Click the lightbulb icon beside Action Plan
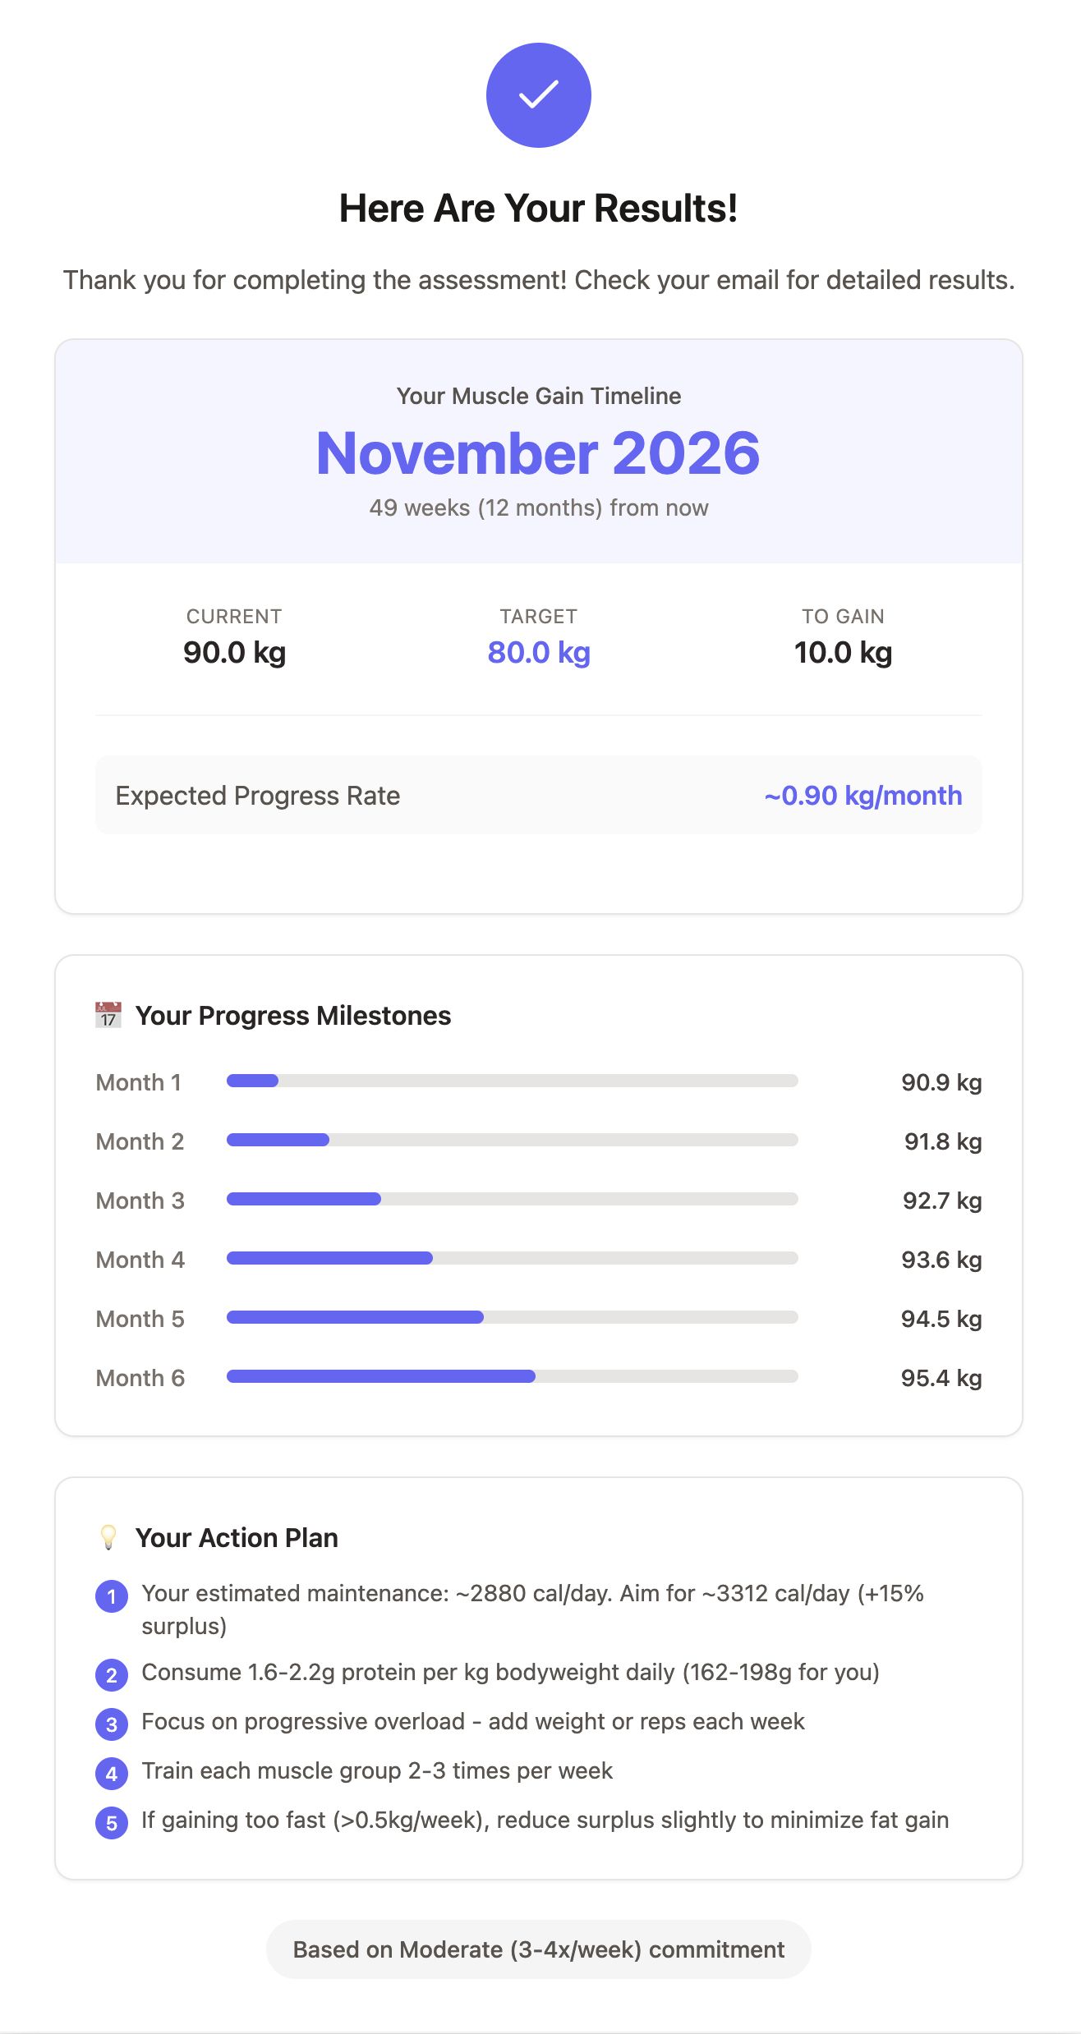The image size is (1081, 2034). (108, 1537)
